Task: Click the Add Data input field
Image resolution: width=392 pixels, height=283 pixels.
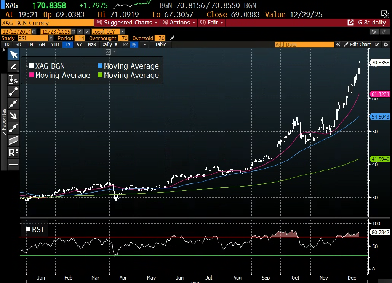Action: [304, 45]
